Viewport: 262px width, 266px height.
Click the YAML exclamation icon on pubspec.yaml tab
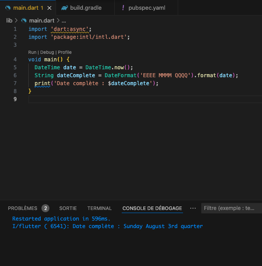pyautogui.click(x=123, y=8)
